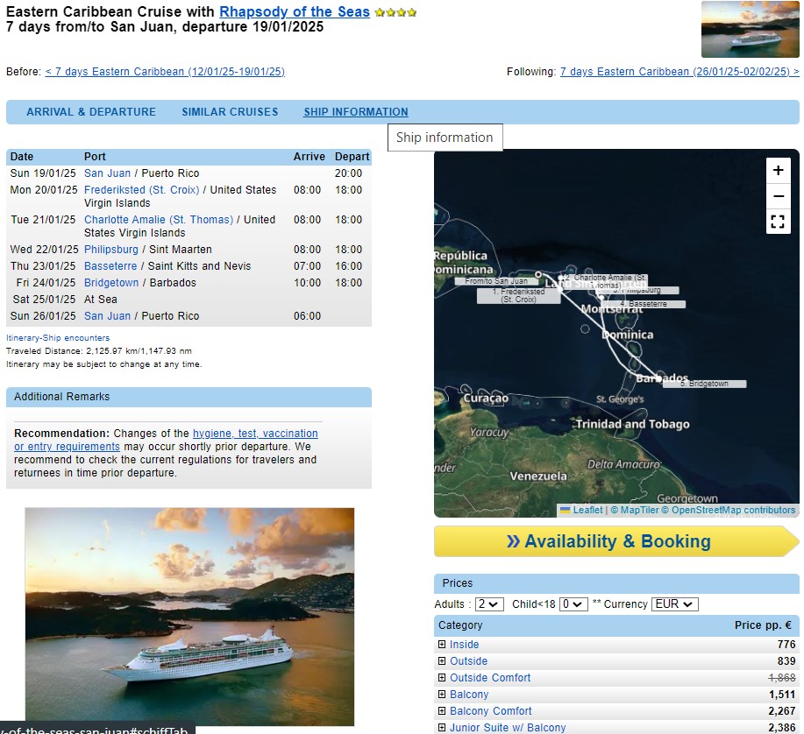Click the Availability & Booking button
The width and height of the screenshot is (804, 734).
tap(616, 541)
